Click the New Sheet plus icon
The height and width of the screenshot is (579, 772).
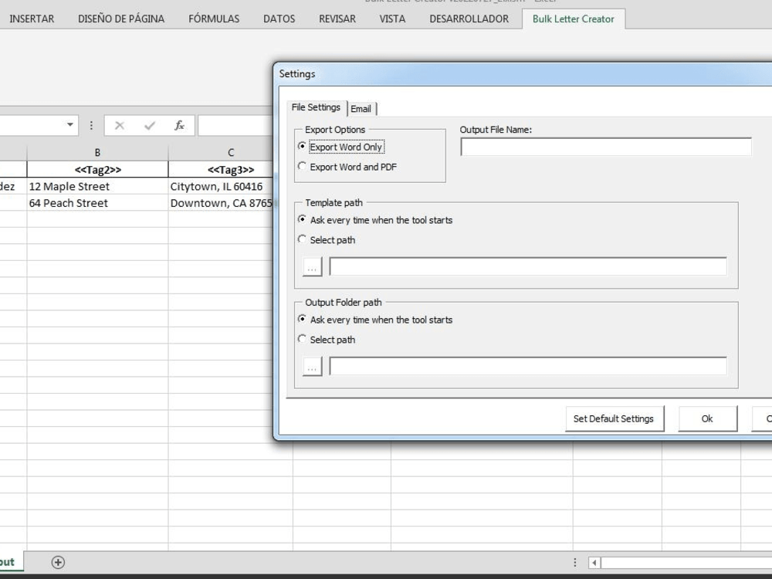tap(59, 562)
